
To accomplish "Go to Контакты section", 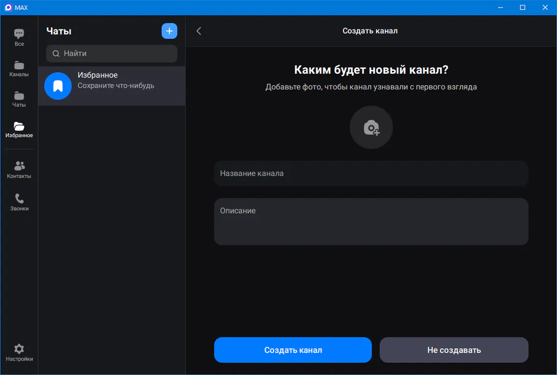I will 19,170.
